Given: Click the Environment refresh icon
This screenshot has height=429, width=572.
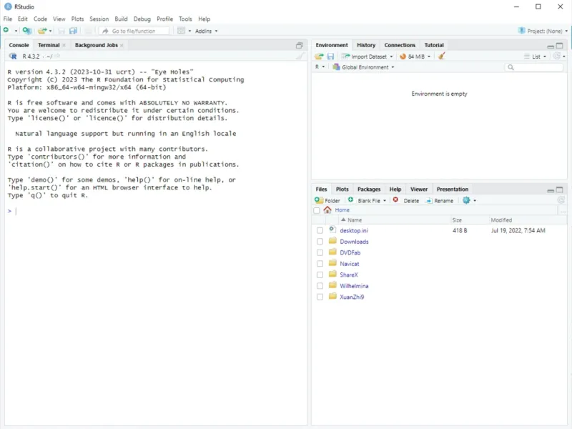Looking at the screenshot, I should [x=557, y=56].
